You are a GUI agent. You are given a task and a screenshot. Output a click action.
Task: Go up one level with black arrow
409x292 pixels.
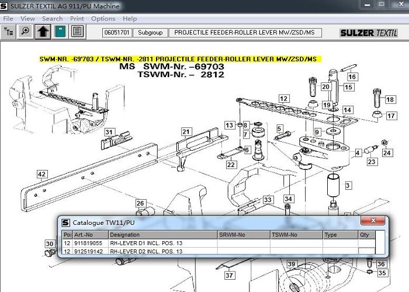click(43, 32)
